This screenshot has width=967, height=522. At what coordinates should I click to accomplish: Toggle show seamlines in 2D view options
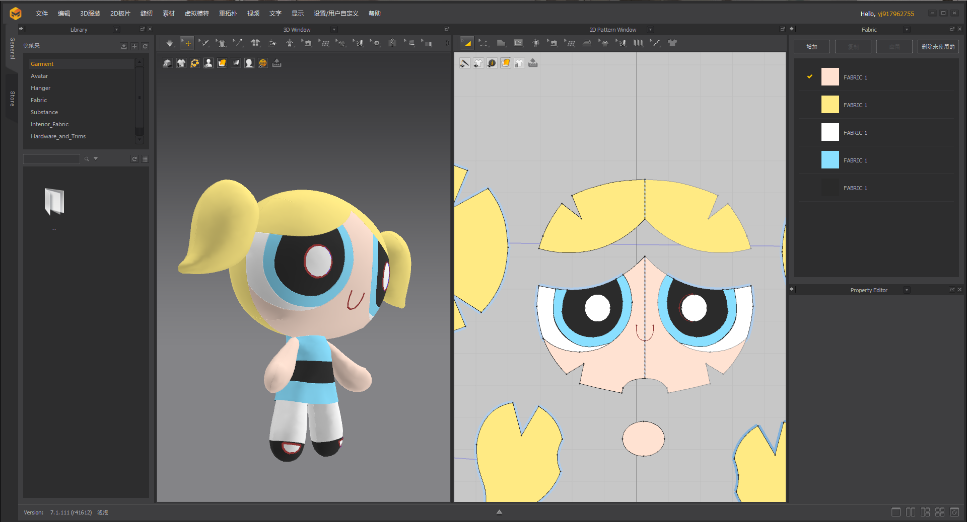pos(465,63)
